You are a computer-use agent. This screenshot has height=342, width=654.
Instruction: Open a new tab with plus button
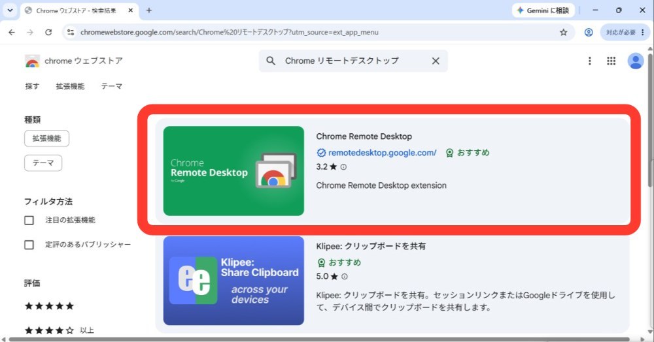tap(149, 10)
